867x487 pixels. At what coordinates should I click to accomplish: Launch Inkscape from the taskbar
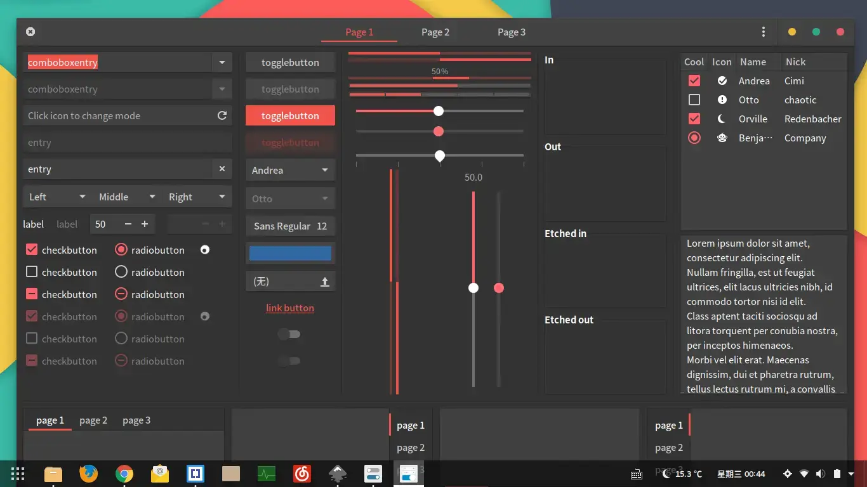pos(337,474)
